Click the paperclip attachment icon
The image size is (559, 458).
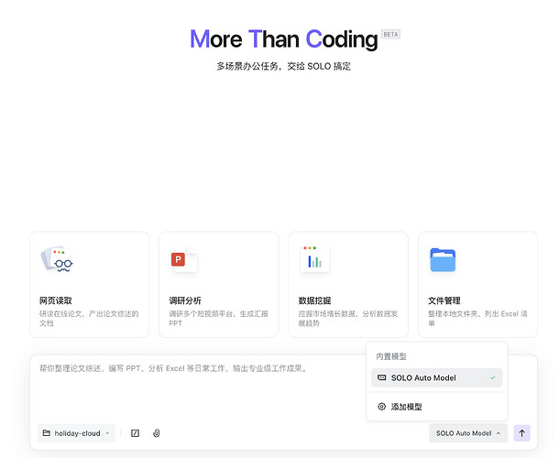click(157, 433)
